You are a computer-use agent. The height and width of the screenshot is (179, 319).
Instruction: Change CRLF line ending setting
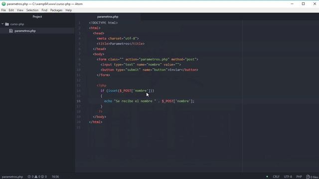pos(276,177)
